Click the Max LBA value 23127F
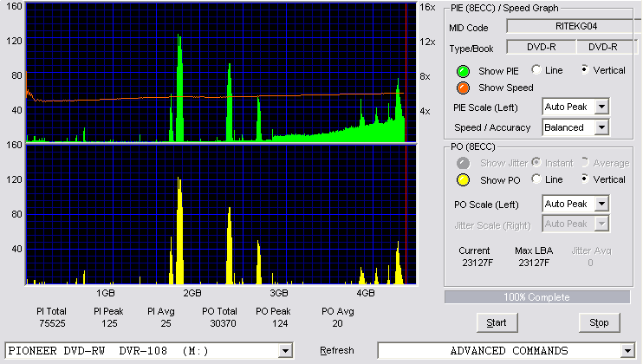643x364 pixels. tap(534, 263)
